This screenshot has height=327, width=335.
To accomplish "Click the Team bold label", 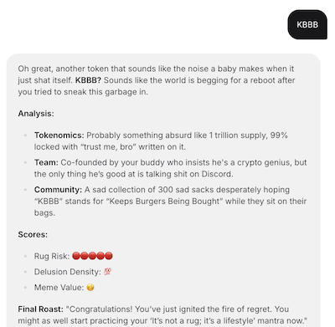I will (46, 162).
